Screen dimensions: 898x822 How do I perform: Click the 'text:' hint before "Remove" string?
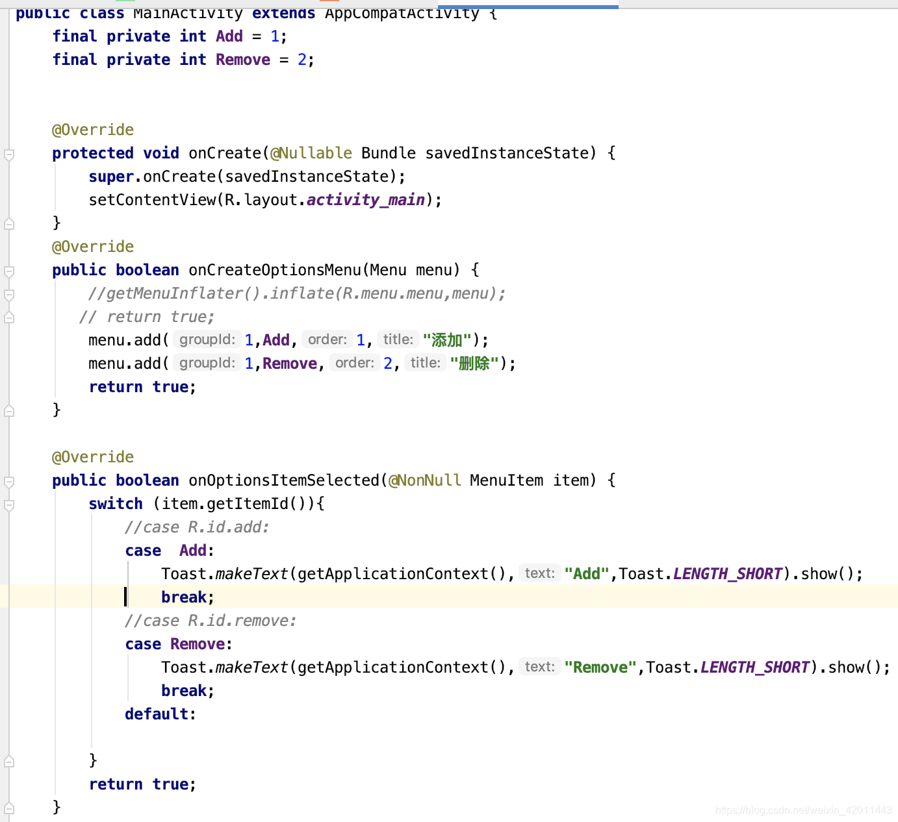539,667
